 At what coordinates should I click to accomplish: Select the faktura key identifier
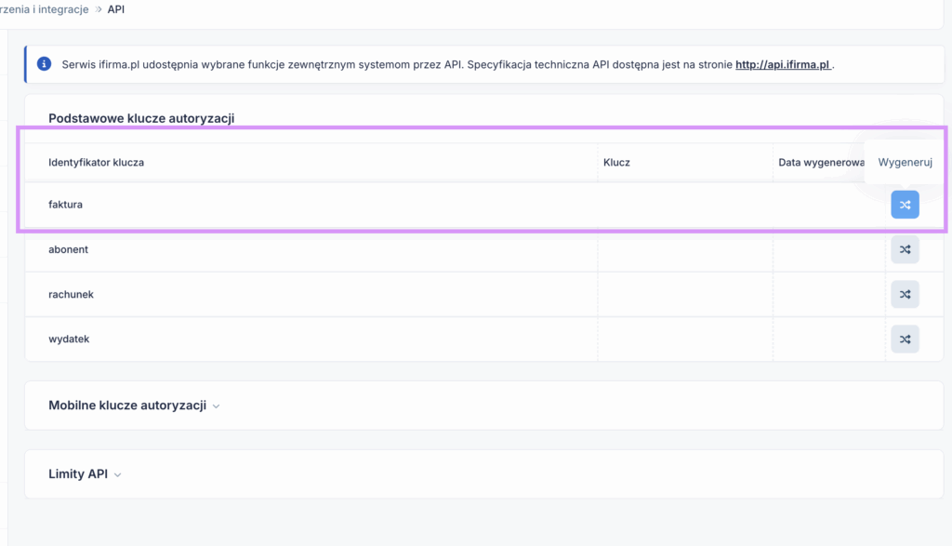pos(65,205)
